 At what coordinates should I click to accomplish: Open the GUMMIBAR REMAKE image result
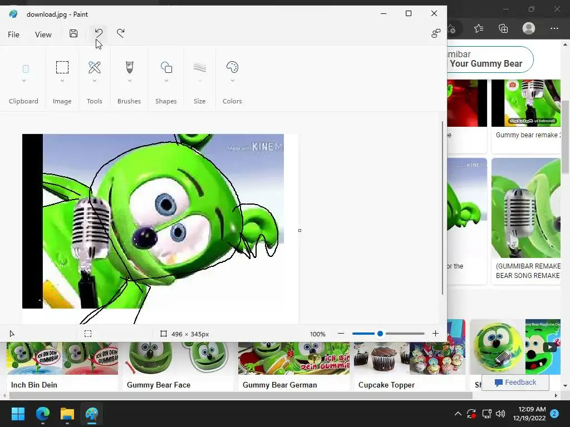coord(525,208)
